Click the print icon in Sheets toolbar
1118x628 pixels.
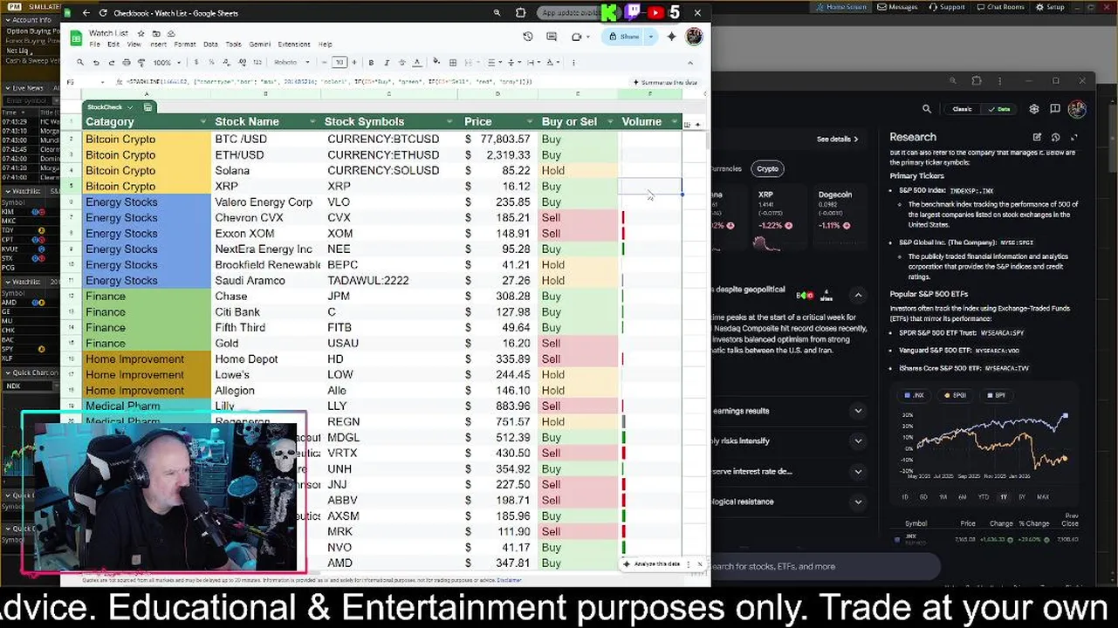coord(127,63)
